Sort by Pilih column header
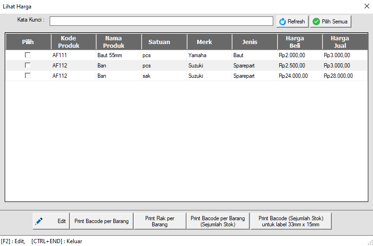 tap(28, 42)
